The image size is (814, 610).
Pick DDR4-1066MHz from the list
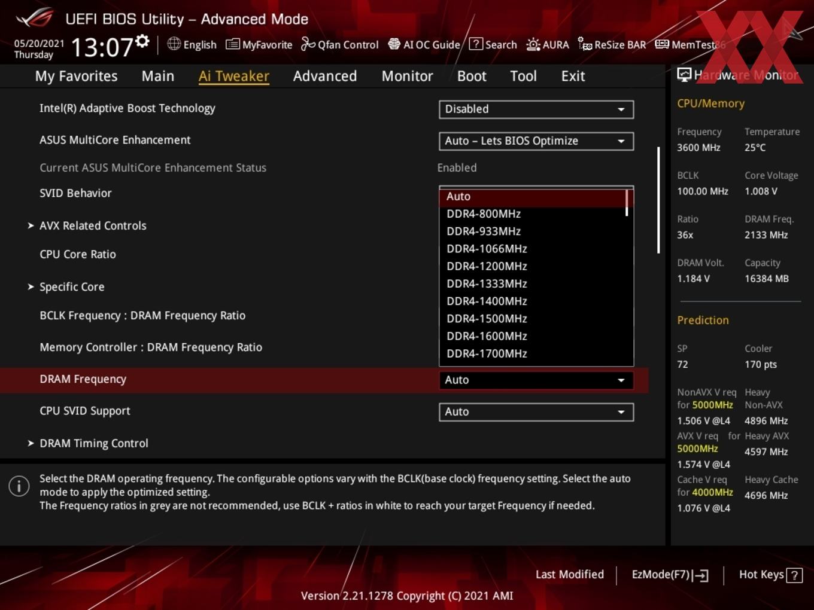(x=532, y=249)
